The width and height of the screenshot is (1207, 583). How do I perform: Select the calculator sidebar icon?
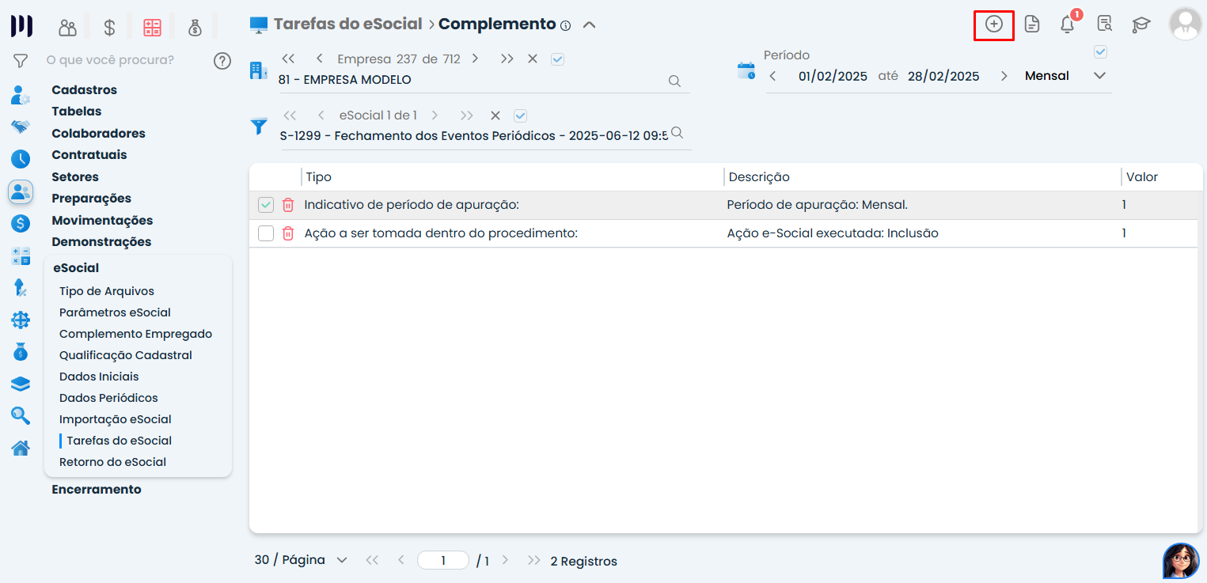click(x=21, y=256)
